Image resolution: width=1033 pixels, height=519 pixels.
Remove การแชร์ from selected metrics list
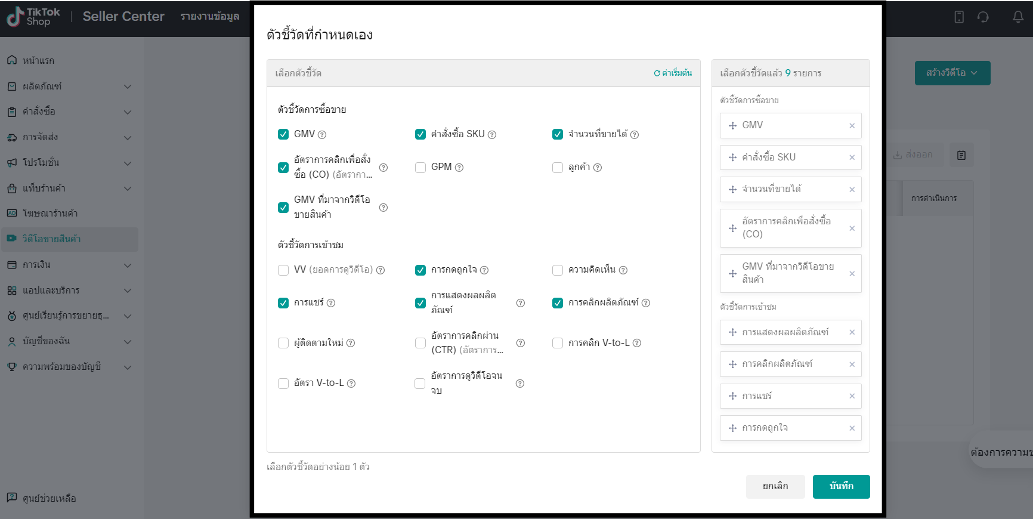pyautogui.click(x=852, y=396)
